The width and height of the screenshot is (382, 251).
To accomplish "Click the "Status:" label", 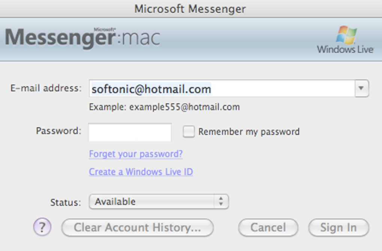I will [66, 202].
